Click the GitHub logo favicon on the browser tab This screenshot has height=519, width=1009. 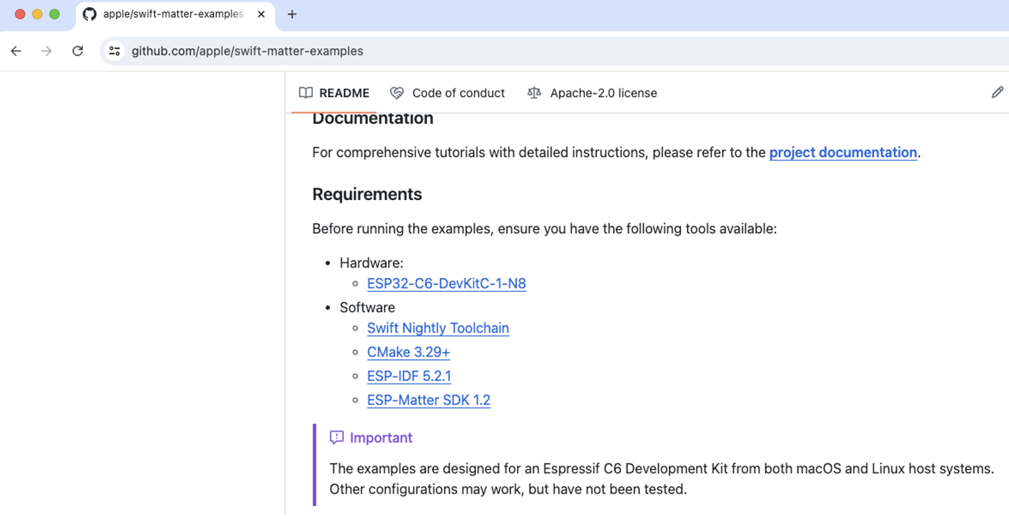(x=89, y=14)
